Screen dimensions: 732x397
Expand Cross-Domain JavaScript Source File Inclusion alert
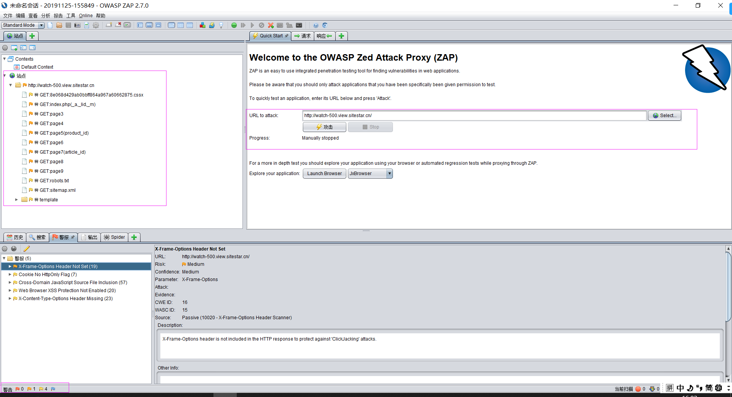(x=10, y=282)
